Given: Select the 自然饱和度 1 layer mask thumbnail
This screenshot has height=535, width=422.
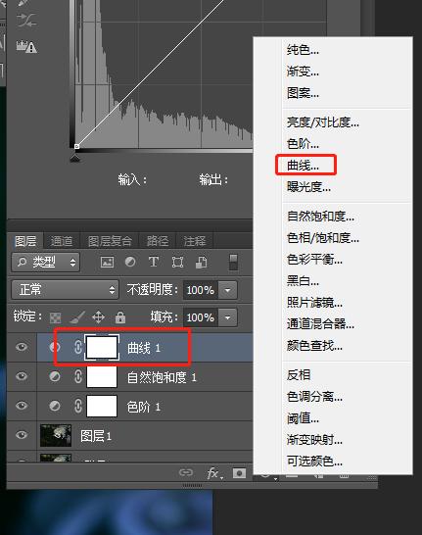Looking at the screenshot, I should click(x=102, y=376).
